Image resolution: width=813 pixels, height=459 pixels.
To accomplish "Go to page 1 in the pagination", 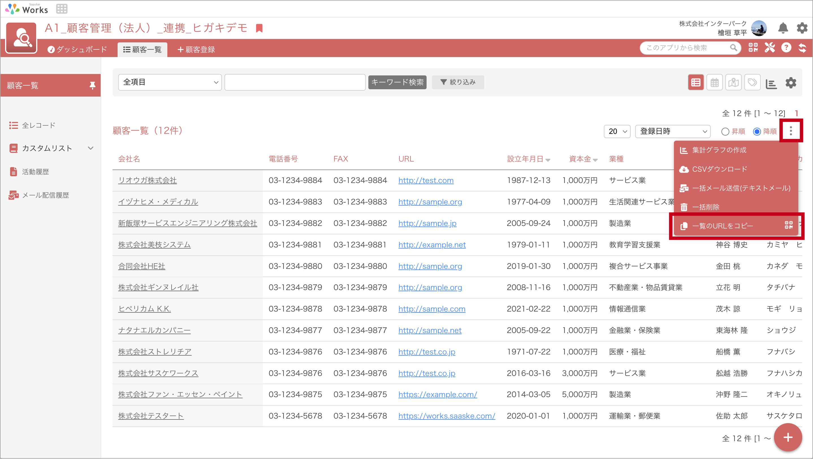I will (797, 113).
